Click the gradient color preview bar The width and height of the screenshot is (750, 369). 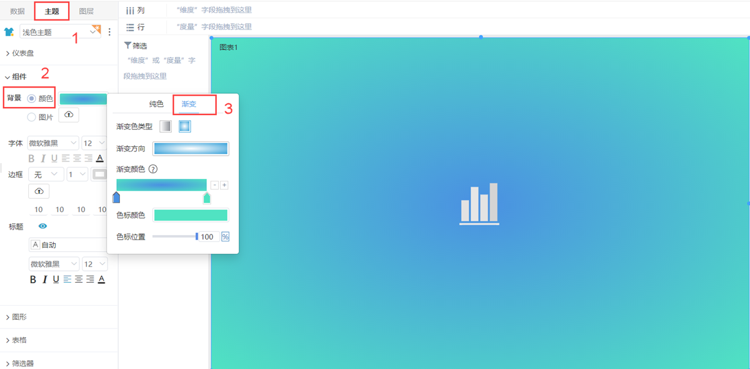161,184
